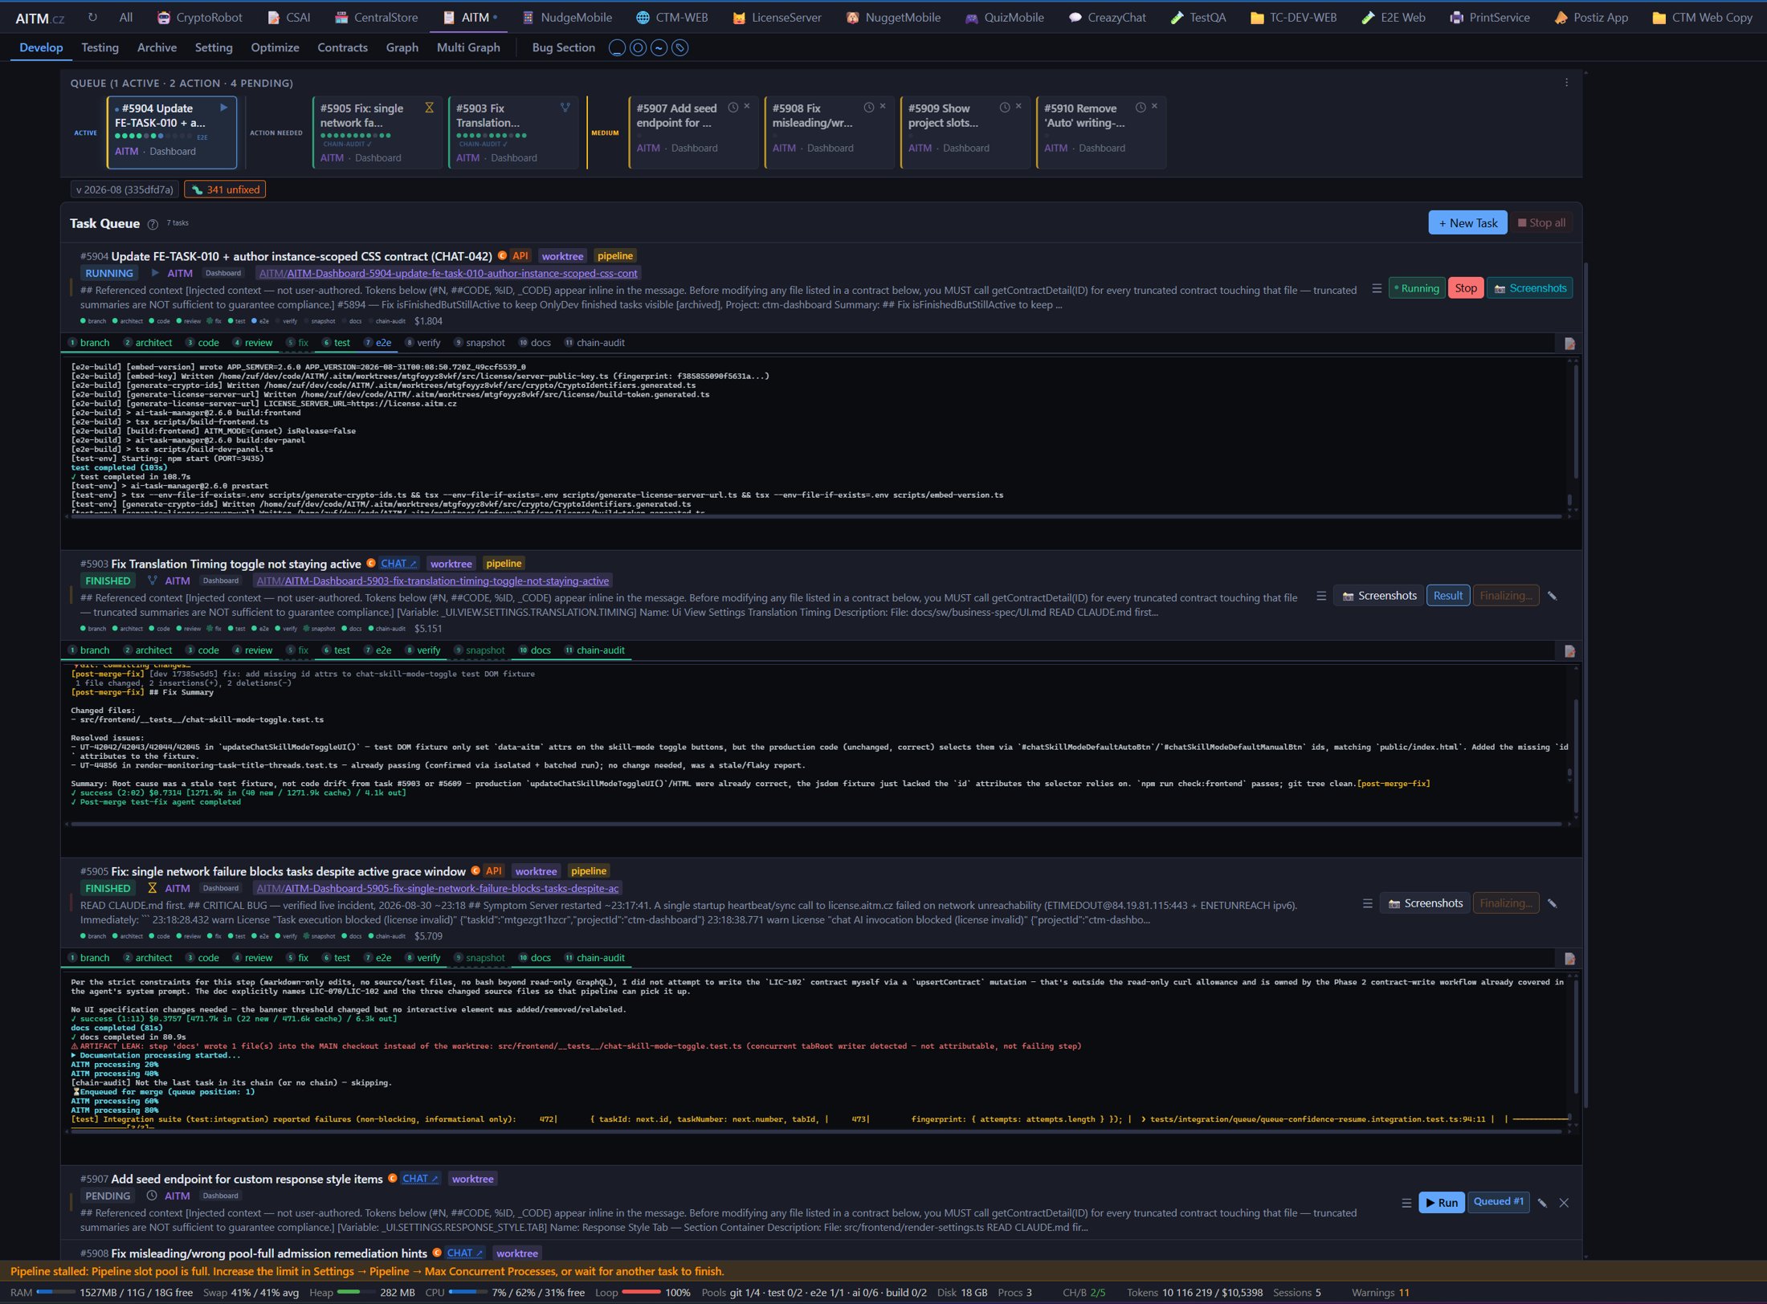This screenshot has height=1304, width=1767.
Task: Click the edit pencil icon for task #5905
Action: click(1552, 903)
